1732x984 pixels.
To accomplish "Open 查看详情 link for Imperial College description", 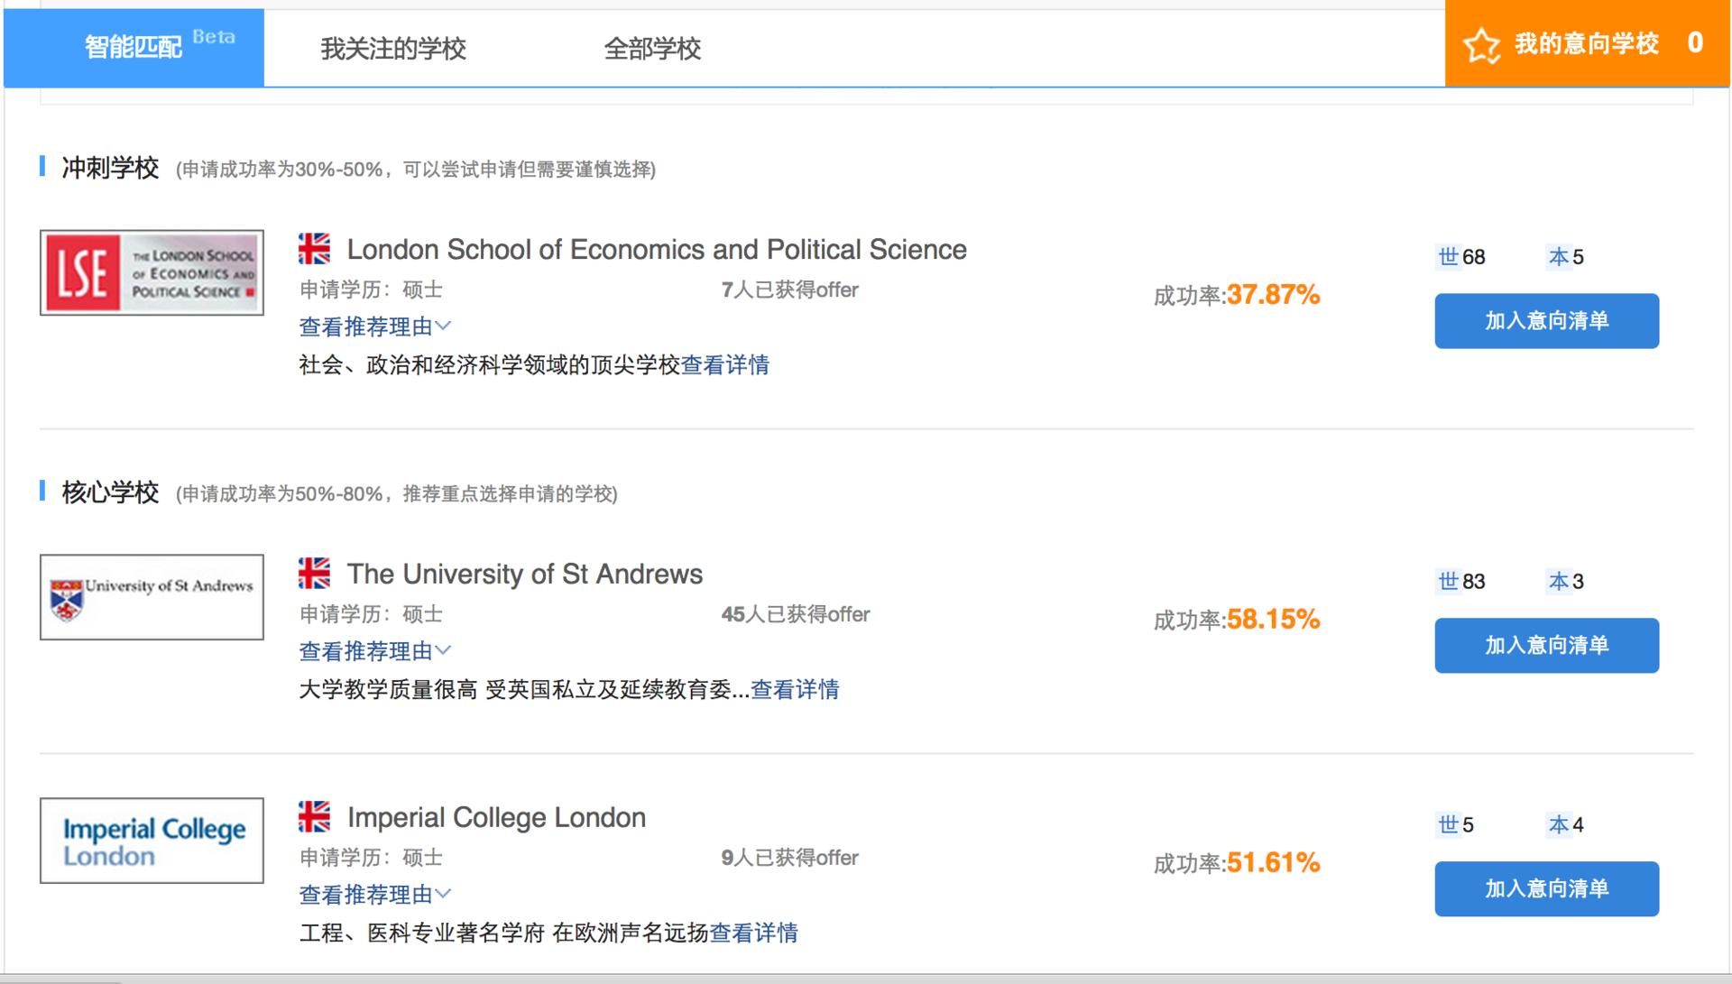I will [753, 933].
